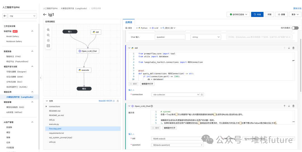Screen dimensions: 302x152
Task: Open the string type dropdown
Action: tap(206, 37)
